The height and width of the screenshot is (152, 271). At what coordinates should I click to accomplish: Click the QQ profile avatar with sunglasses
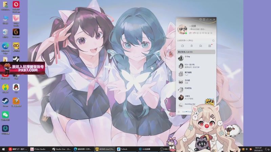tap(182, 29)
